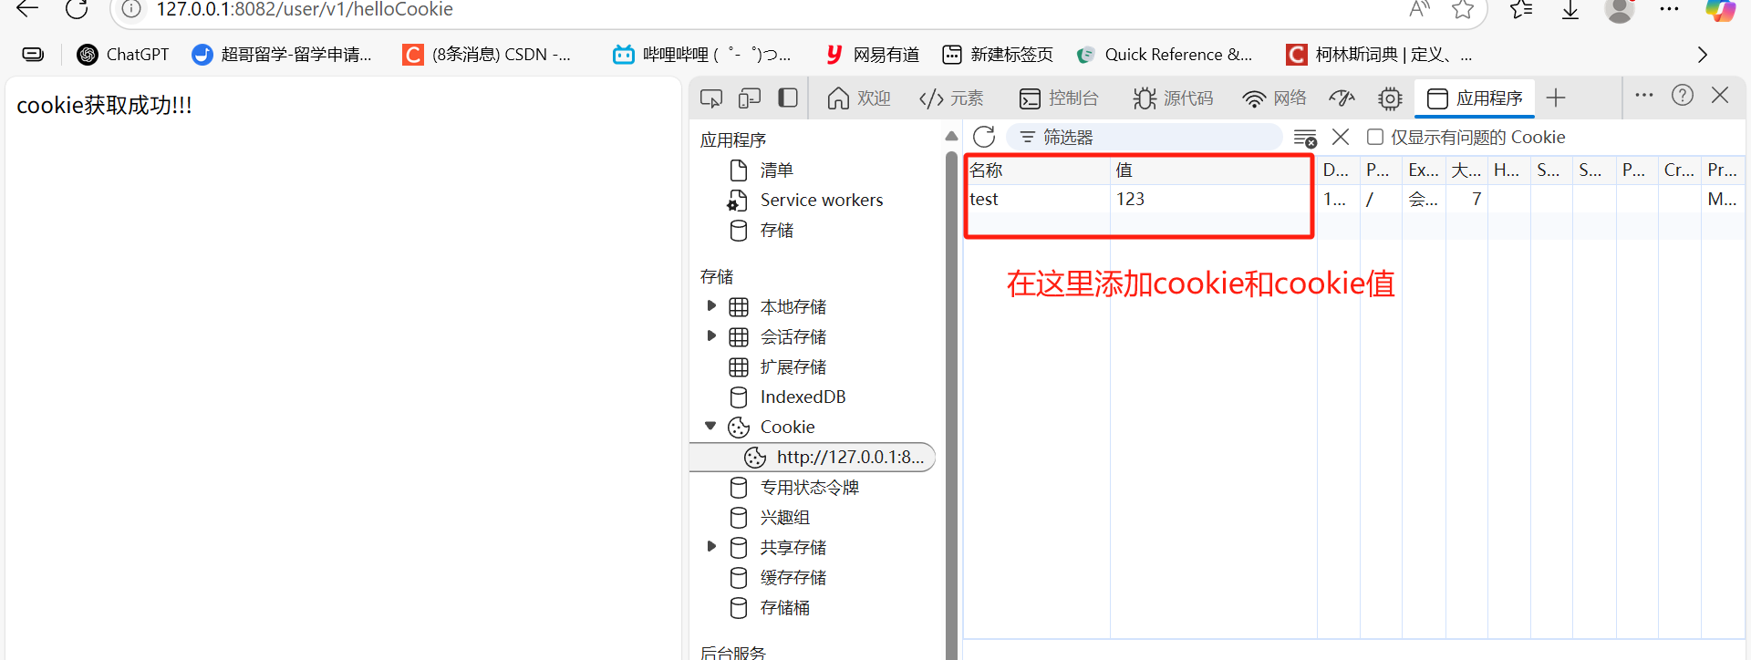Viewport: 1751px width, 660px height.
Task: Expand 本地存储 tree node
Action: 711,306
